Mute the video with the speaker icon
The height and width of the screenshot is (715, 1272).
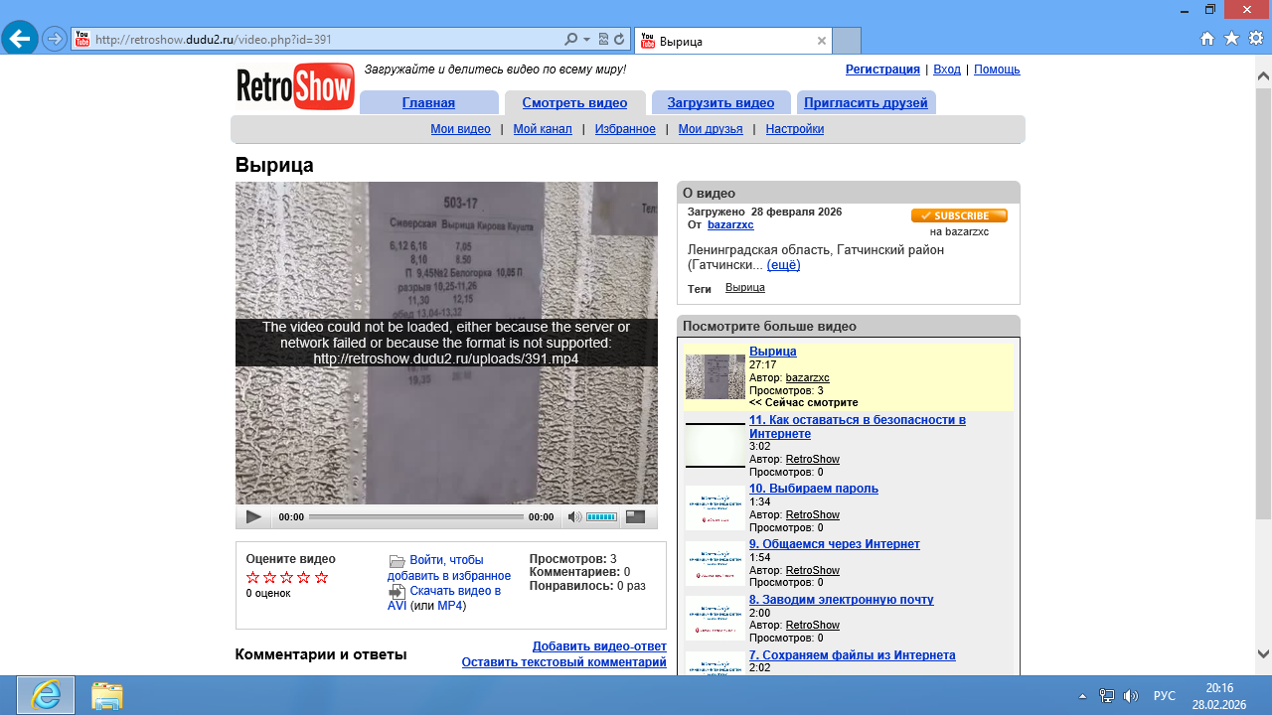point(573,517)
